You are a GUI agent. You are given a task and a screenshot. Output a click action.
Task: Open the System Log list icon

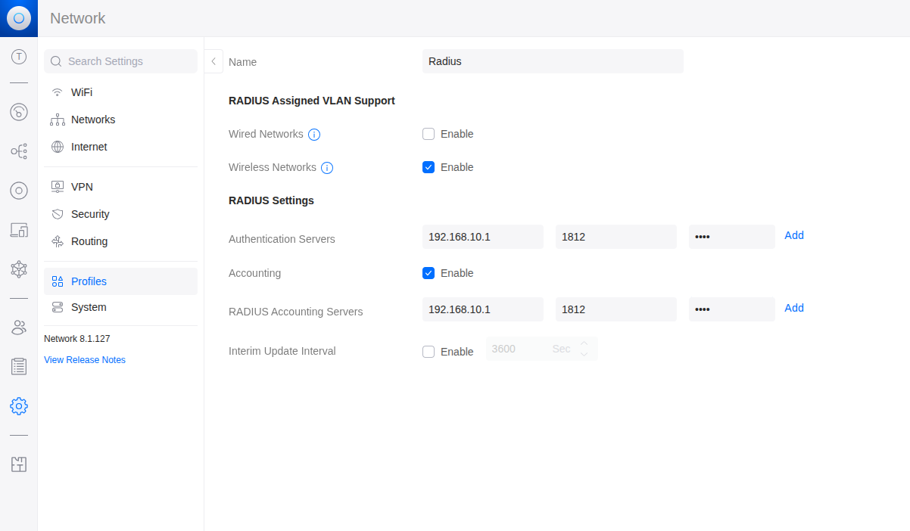click(19, 367)
